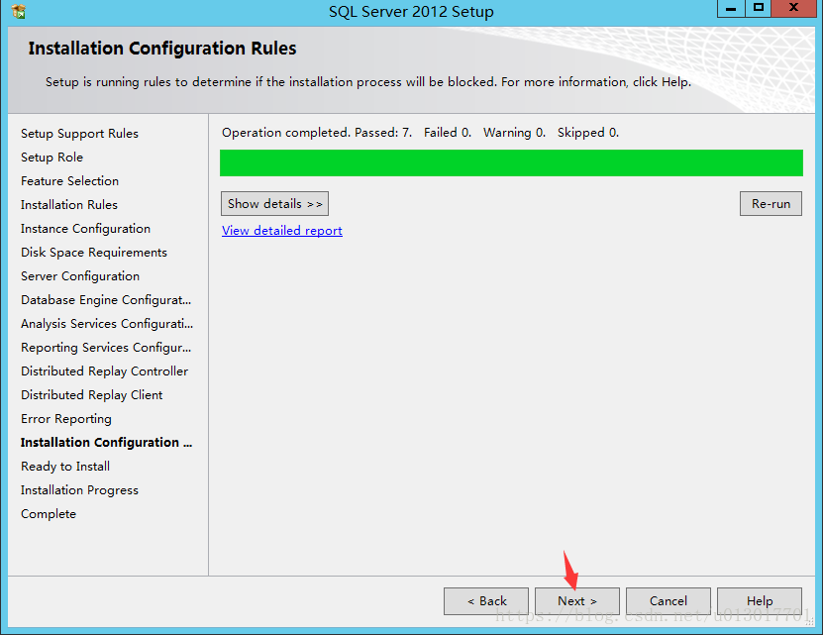Select Server Configuration step

click(80, 275)
